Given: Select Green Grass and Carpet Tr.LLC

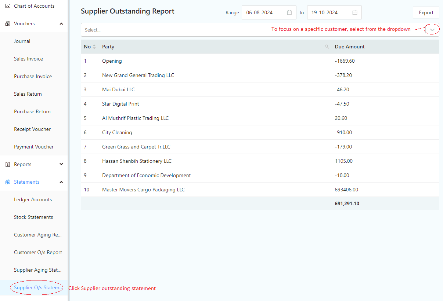Looking at the screenshot, I should pyautogui.click(x=136, y=147).
